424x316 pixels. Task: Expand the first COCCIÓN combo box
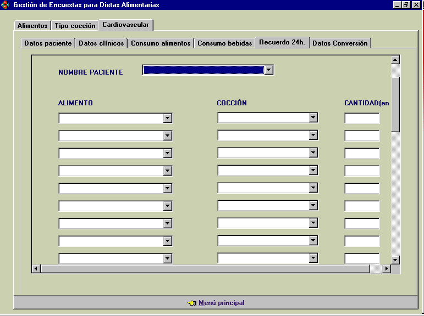tap(313, 118)
